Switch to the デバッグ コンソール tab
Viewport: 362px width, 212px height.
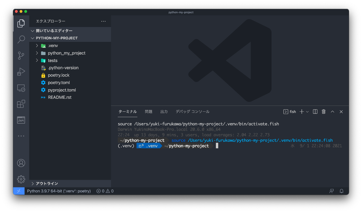193,112
